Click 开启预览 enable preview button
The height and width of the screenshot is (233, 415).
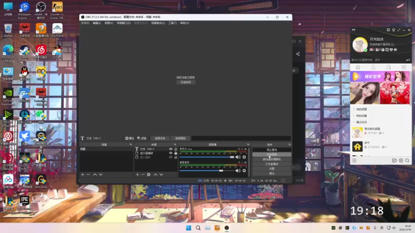(x=186, y=82)
